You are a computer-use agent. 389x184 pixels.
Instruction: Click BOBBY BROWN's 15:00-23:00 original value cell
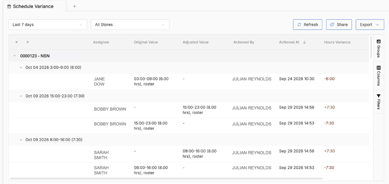point(151,126)
